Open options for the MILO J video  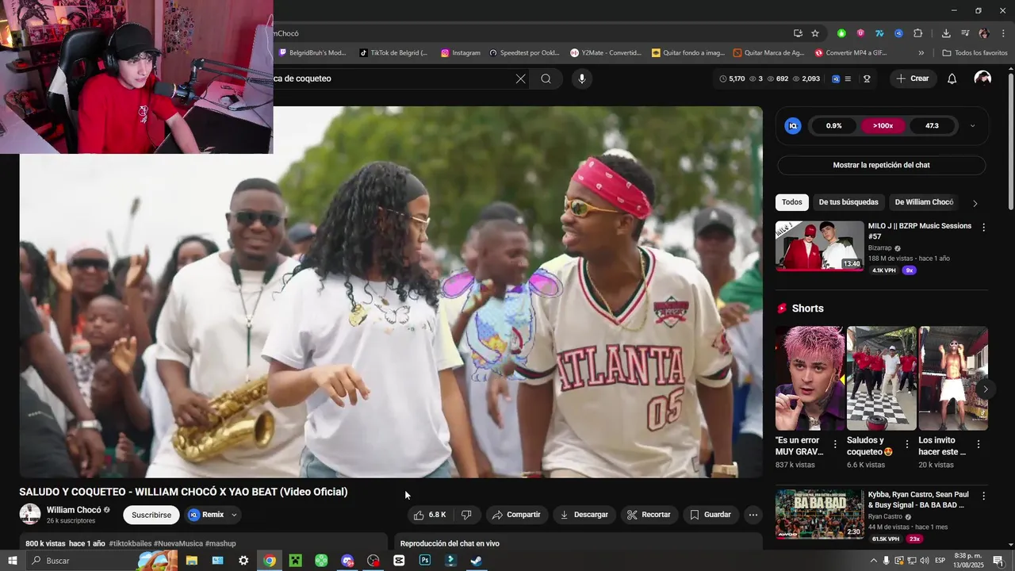(x=983, y=227)
